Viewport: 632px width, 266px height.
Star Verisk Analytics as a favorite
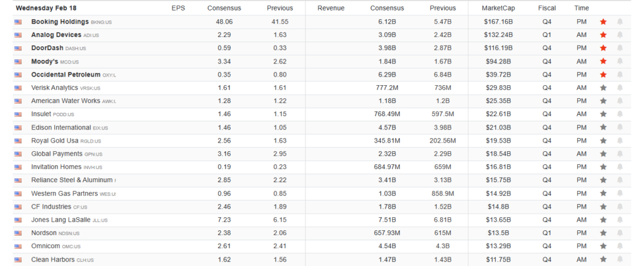click(x=603, y=88)
